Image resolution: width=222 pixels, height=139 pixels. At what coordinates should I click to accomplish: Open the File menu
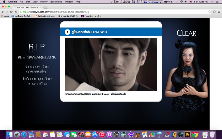click(21, 2)
